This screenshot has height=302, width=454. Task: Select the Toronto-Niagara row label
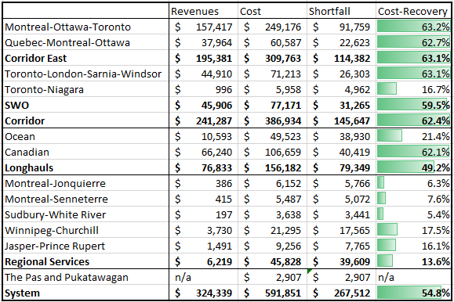coord(44,89)
